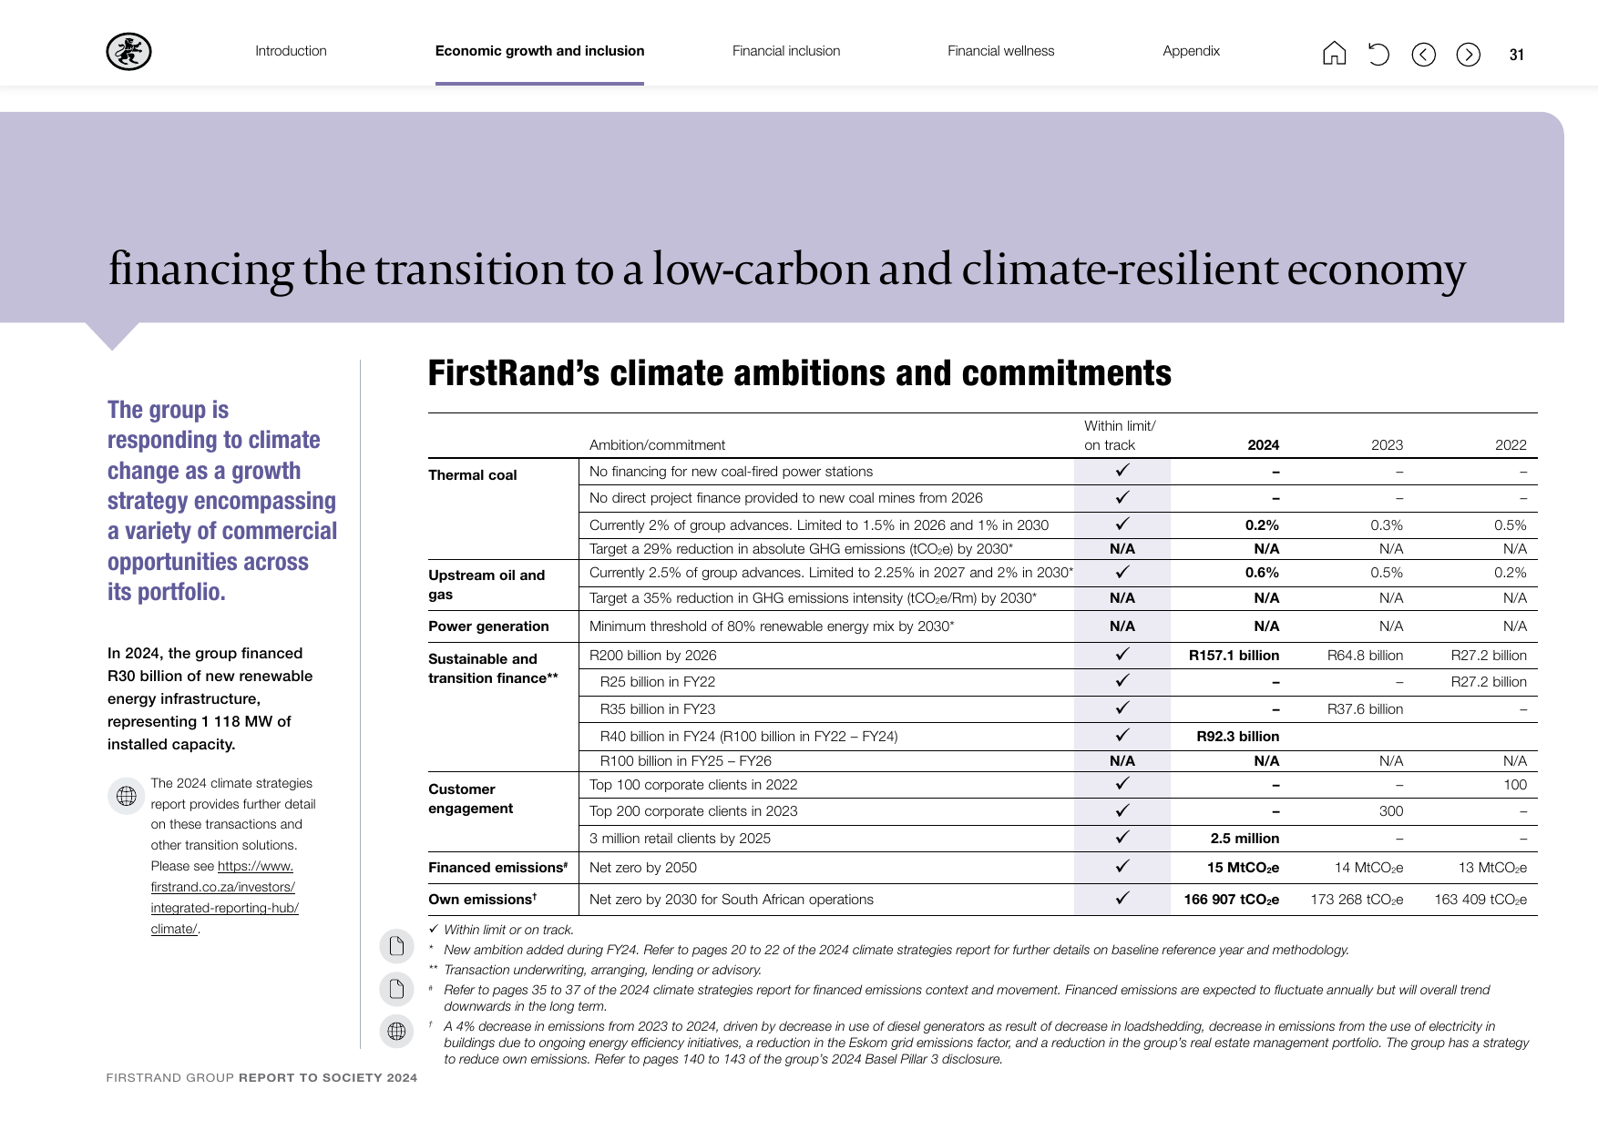Select Economic growth and inclusion tab
This screenshot has height=1130, width=1598.
539,51
